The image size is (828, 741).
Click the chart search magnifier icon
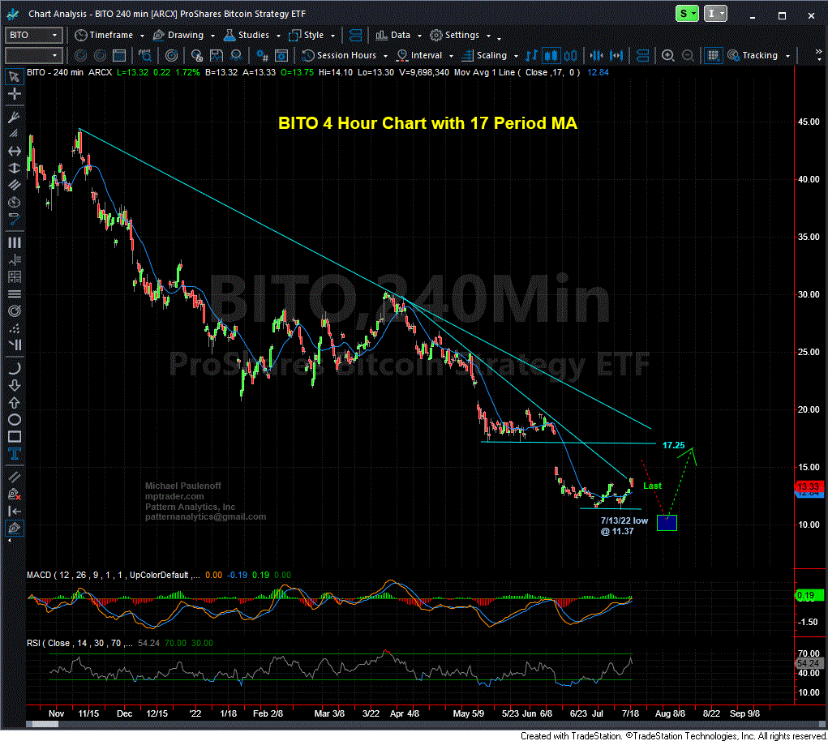144,55
